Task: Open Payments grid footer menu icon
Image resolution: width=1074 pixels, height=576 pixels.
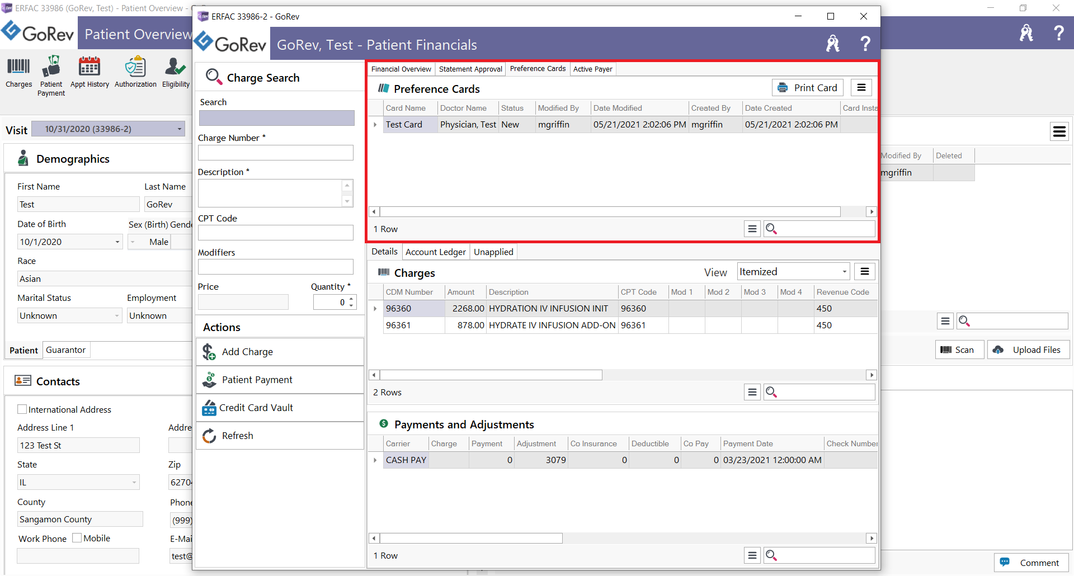Action: [x=752, y=555]
